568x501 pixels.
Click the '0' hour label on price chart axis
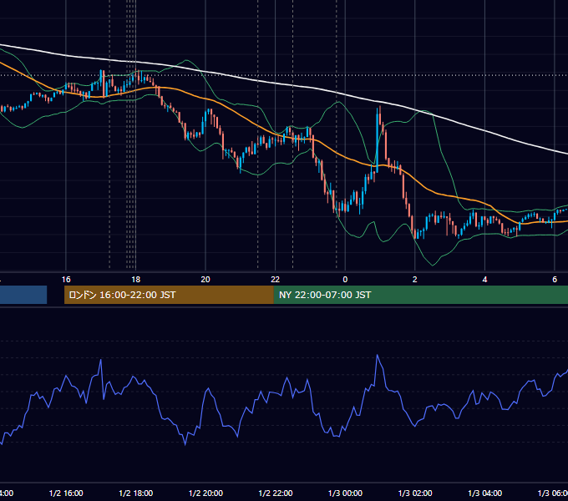tap(345, 280)
